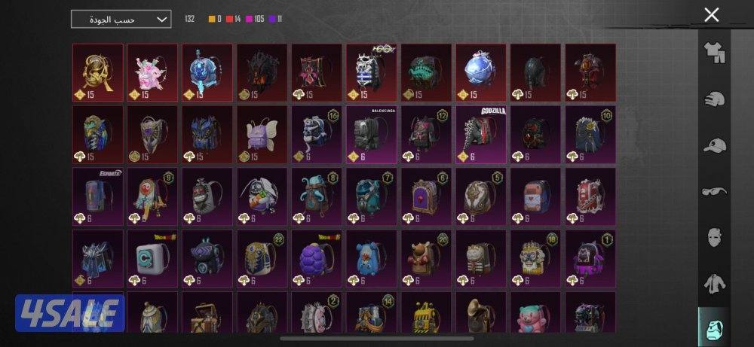The image size is (754, 347).
Task: Pick the blue Esports backpack
Action: 98,196
